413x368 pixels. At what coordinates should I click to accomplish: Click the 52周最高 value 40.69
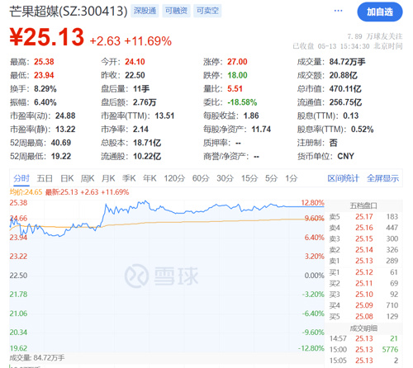point(61,143)
